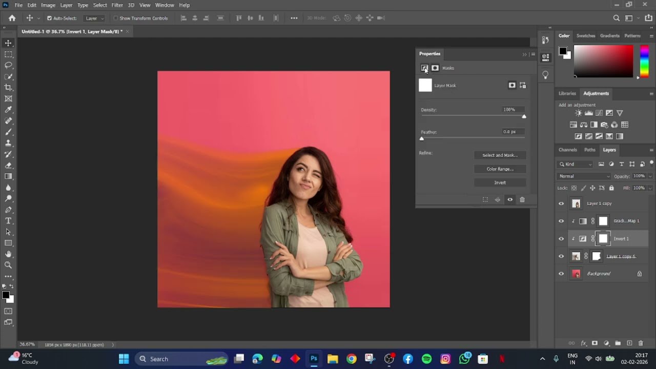Viewport: 656px width, 369px height.
Task: Open the Select menu
Action: pyautogui.click(x=100, y=5)
